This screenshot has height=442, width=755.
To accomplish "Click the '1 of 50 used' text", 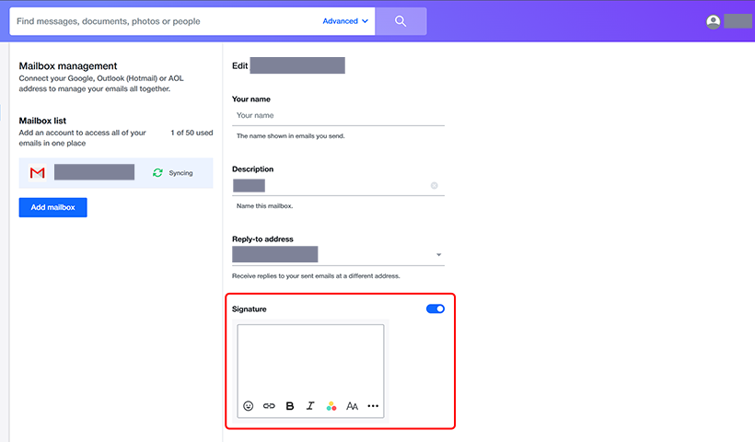I will (192, 133).
